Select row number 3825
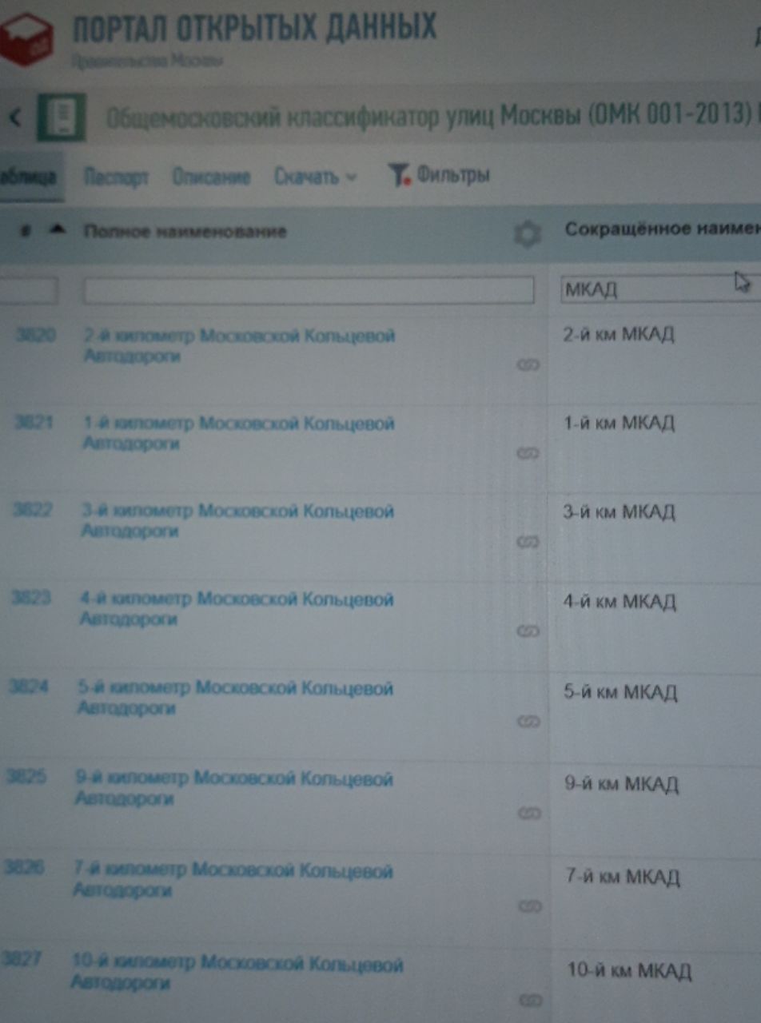 pos(25,777)
